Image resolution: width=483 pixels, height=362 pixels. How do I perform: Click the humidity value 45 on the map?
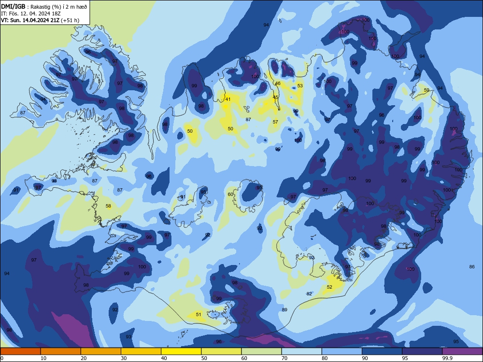tap(275, 97)
